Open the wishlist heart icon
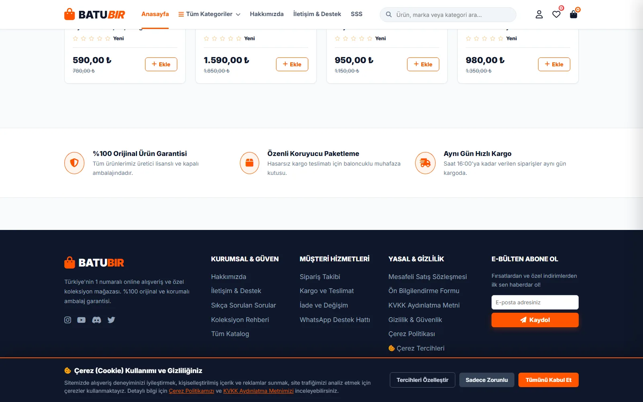 (x=556, y=14)
